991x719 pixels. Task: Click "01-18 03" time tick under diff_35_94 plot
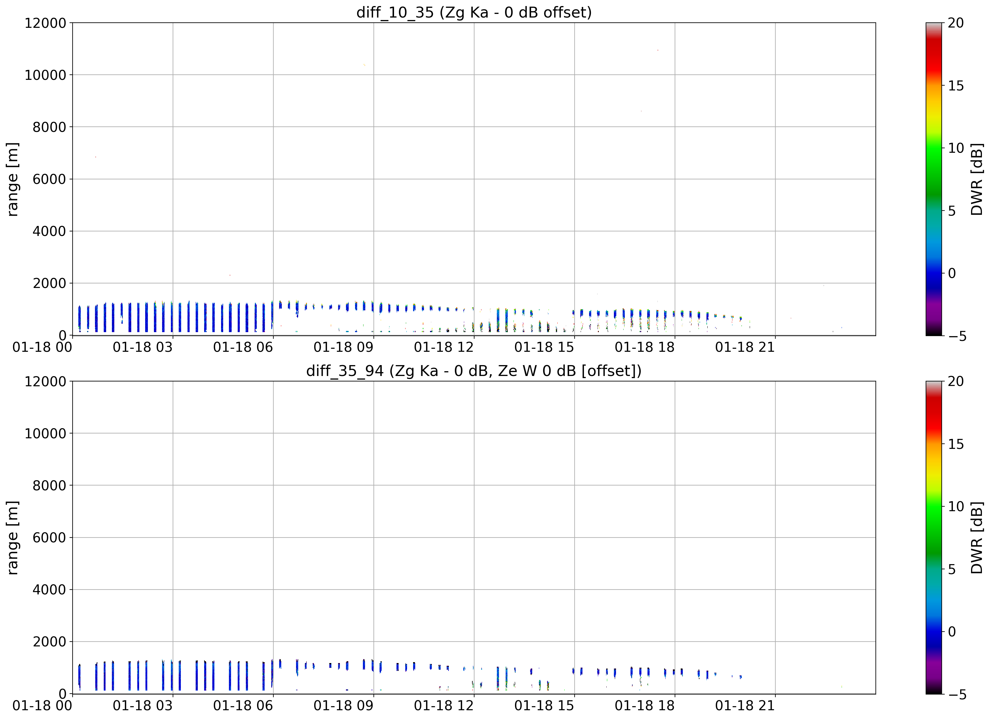143,705
